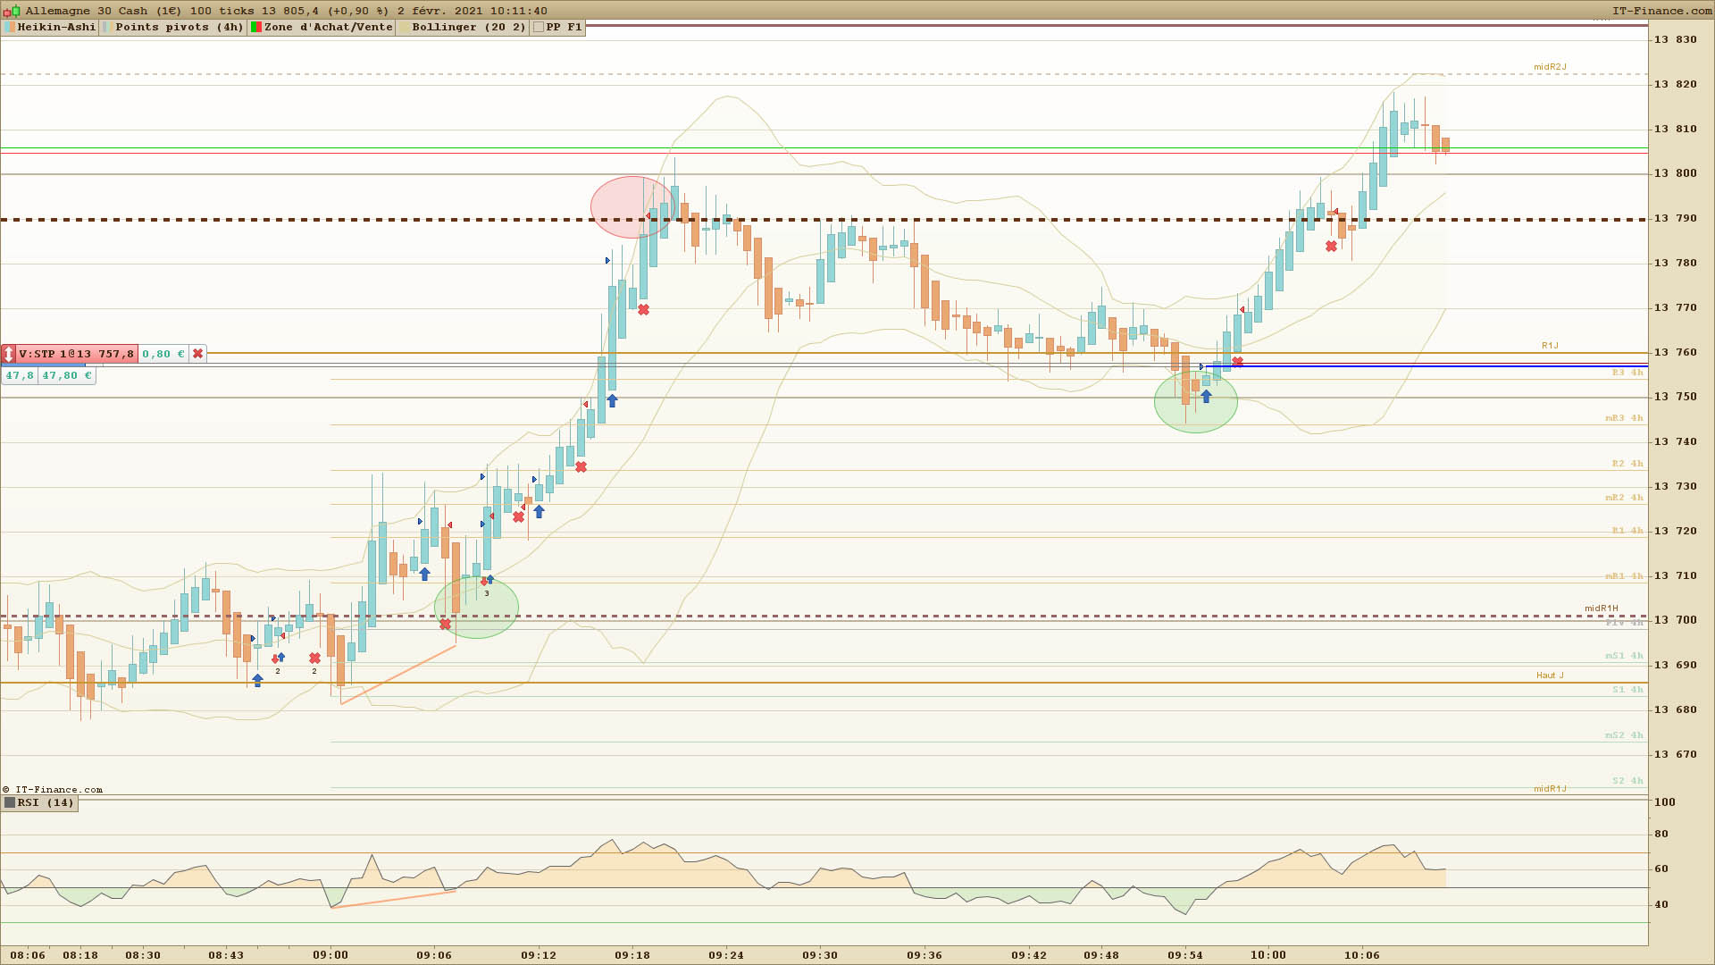Click the Zone d'Achat/Vente red-green swatch

256,28
